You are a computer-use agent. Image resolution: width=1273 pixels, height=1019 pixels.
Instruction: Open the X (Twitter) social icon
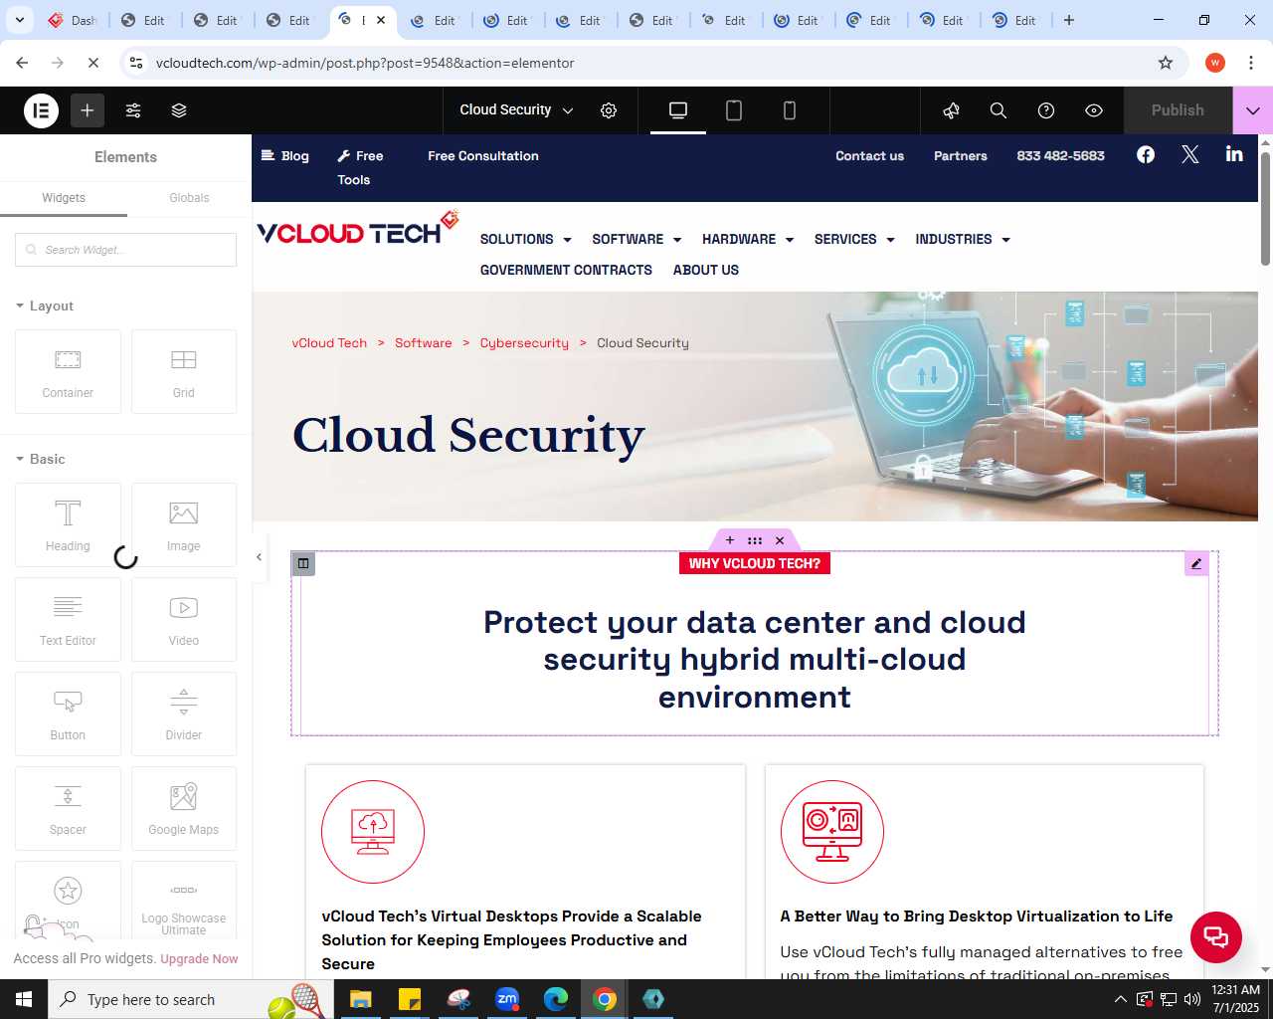coord(1190,154)
